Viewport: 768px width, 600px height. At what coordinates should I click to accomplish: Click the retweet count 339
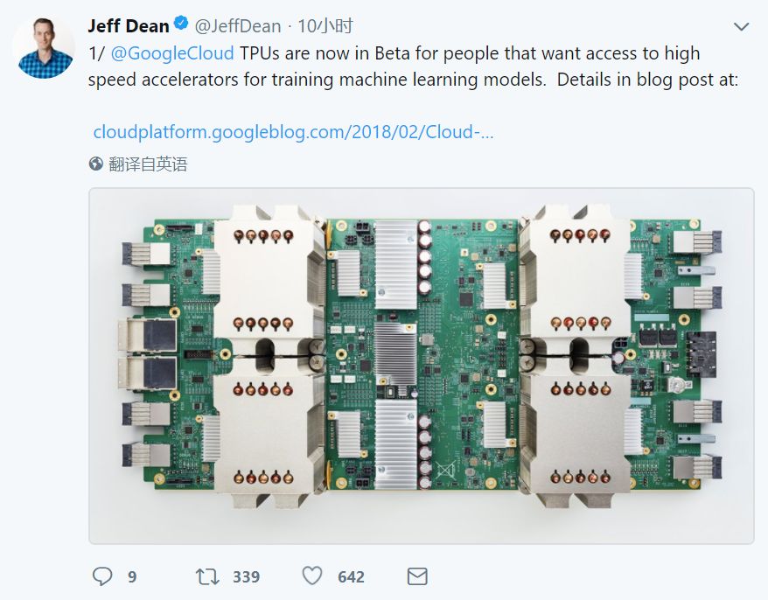[x=246, y=577]
